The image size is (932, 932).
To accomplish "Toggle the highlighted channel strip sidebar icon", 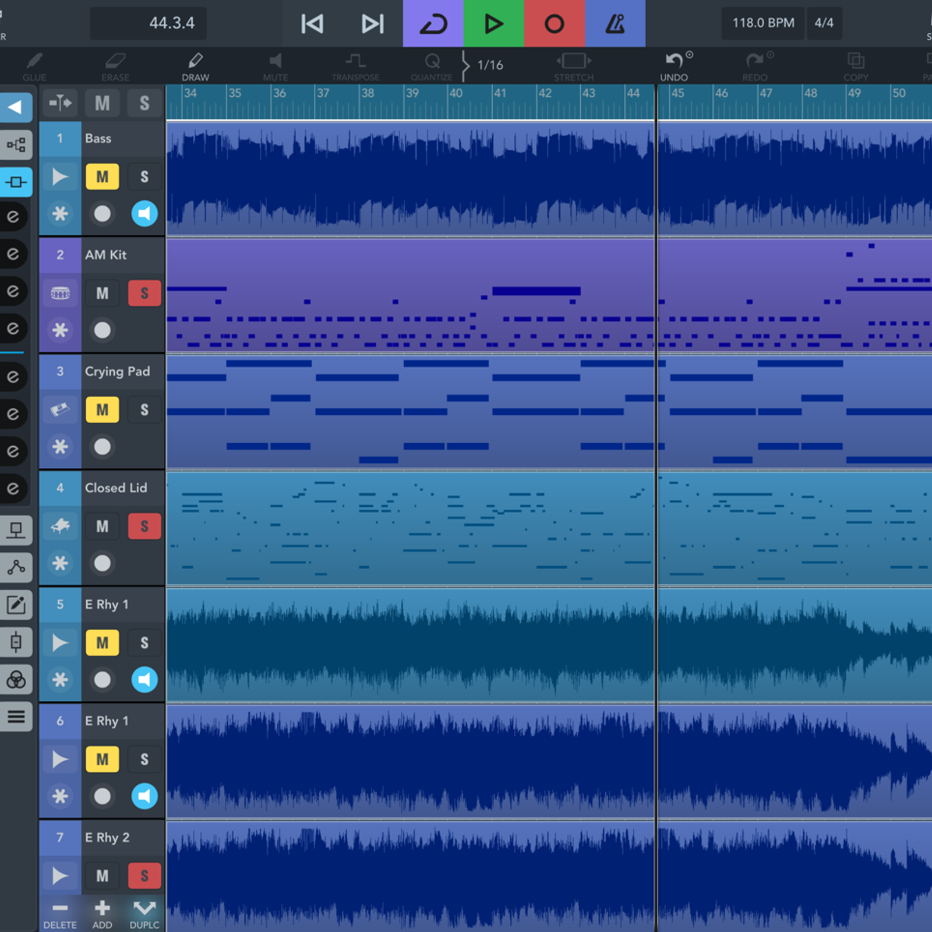I will click(16, 182).
